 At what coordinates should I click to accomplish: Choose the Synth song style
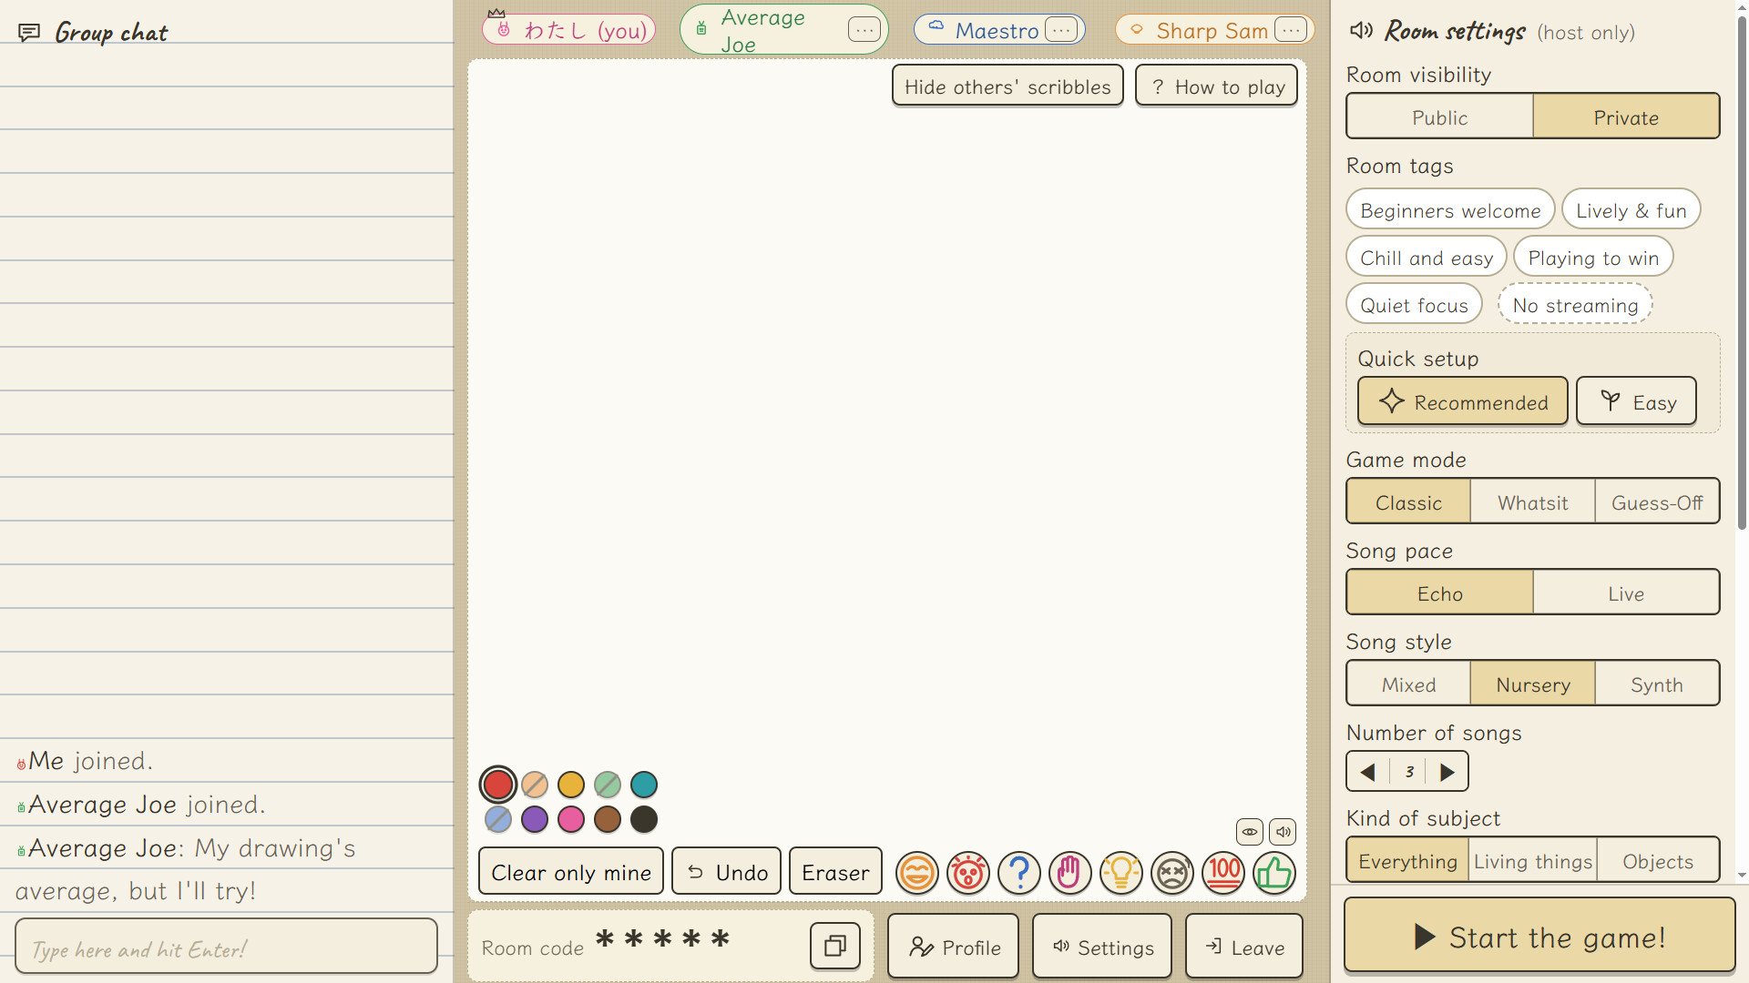(1657, 684)
